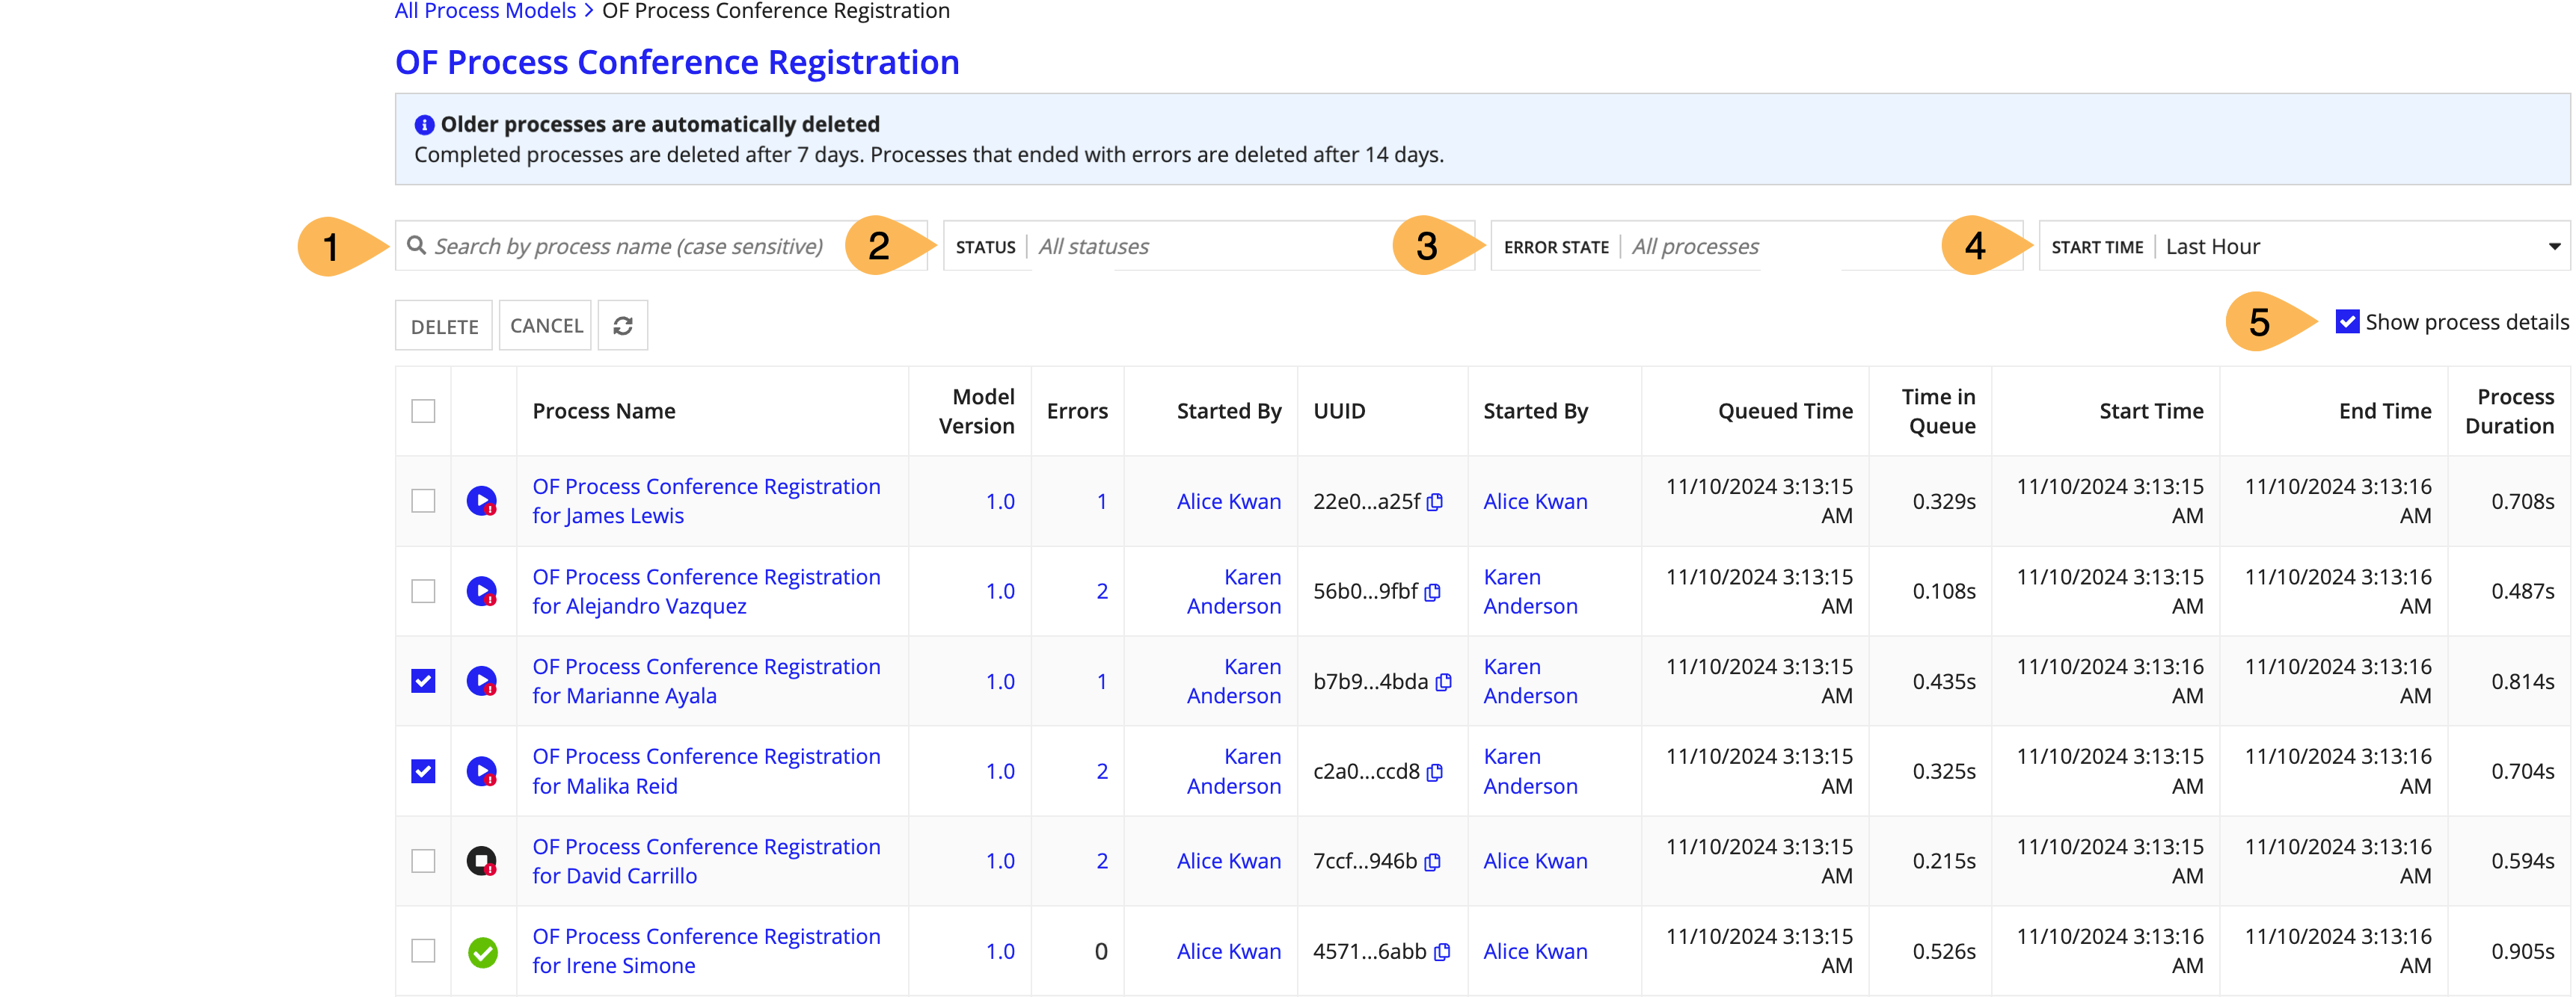2576x997 pixels.
Task: Open error count 1 for James Lewis
Action: point(1102,501)
